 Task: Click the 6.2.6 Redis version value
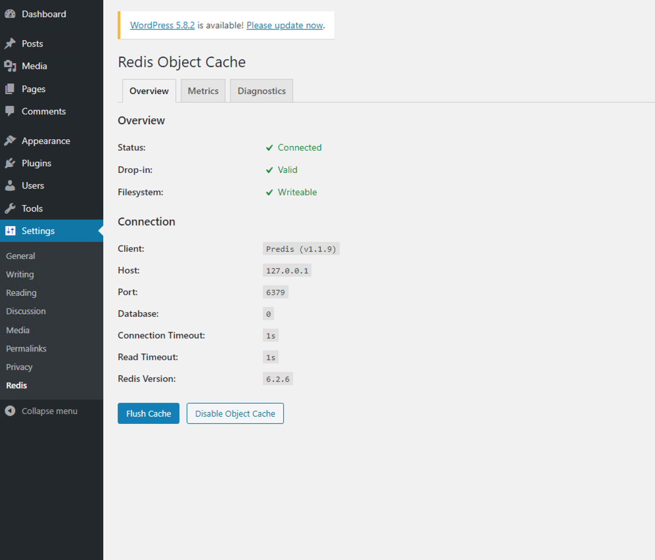[278, 379]
